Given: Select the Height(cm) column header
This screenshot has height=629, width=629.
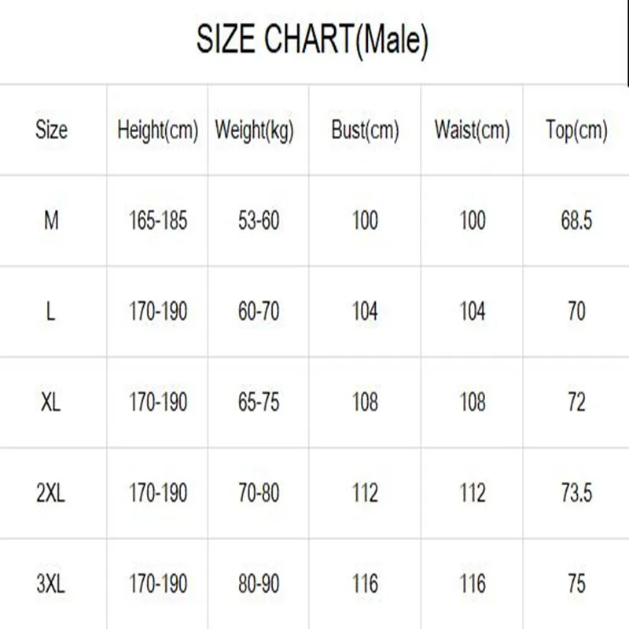Looking at the screenshot, I should (157, 130).
